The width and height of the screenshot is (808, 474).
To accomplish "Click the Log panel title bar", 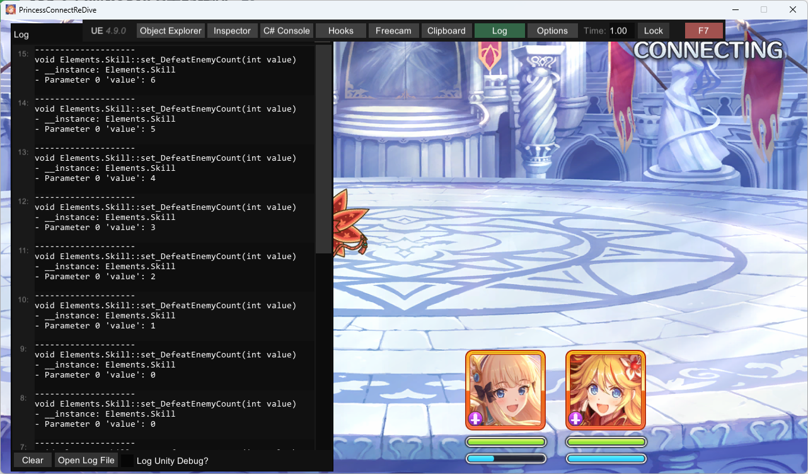I will (x=47, y=34).
